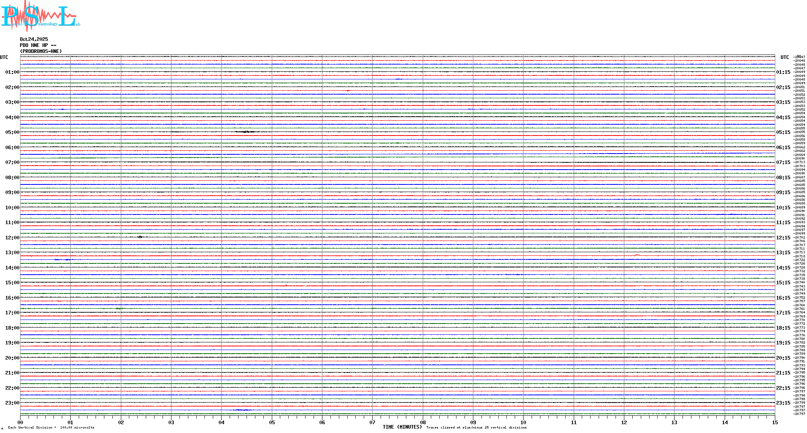Click minute marker 08 on bottom axis
Viewport: 807px width, 433px height.
coord(423,422)
